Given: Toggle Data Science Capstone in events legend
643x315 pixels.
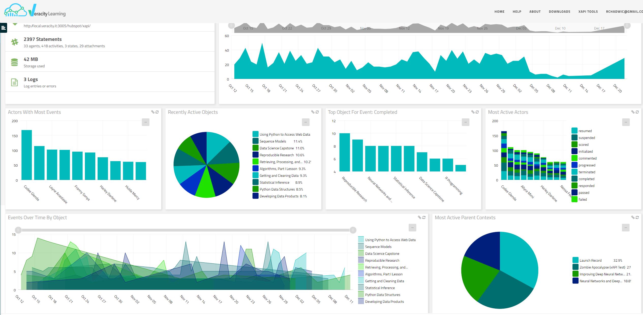Looking at the screenshot, I should click(382, 254).
